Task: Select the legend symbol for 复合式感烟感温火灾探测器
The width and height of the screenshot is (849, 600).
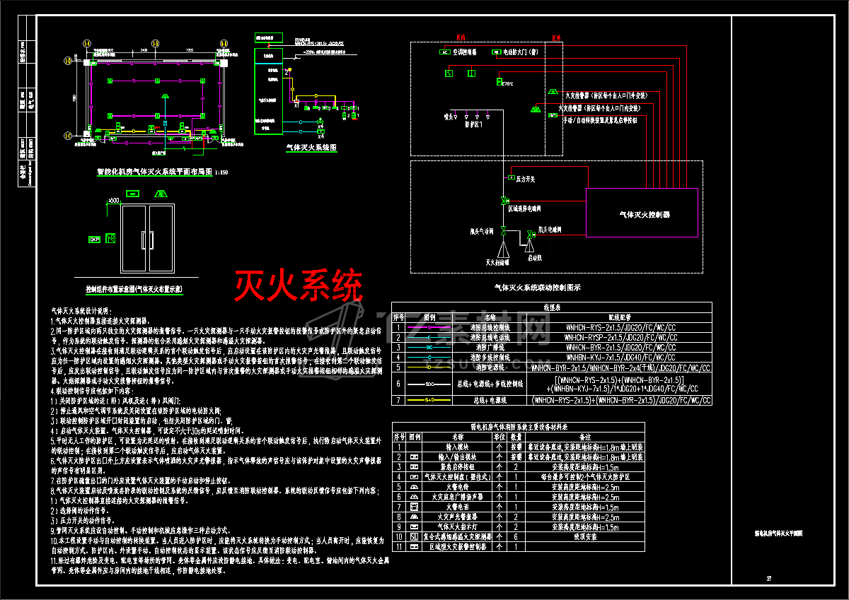Action: tap(412, 537)
